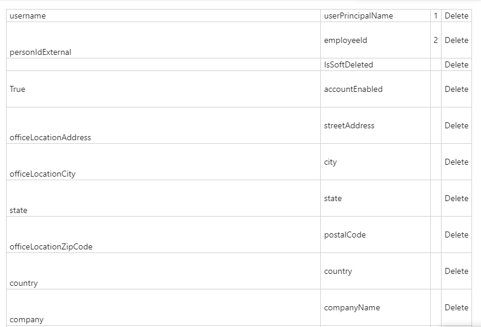Select matching precedence 1 cell
The image size is (481, 327).
(x=436, y=16)
